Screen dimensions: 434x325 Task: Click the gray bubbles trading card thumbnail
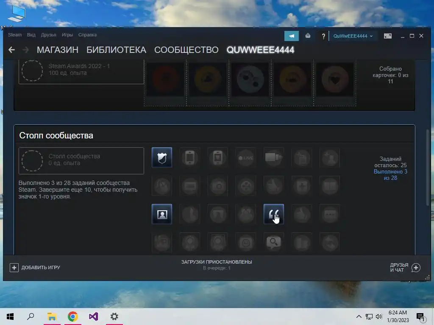(x=250, y=80)
